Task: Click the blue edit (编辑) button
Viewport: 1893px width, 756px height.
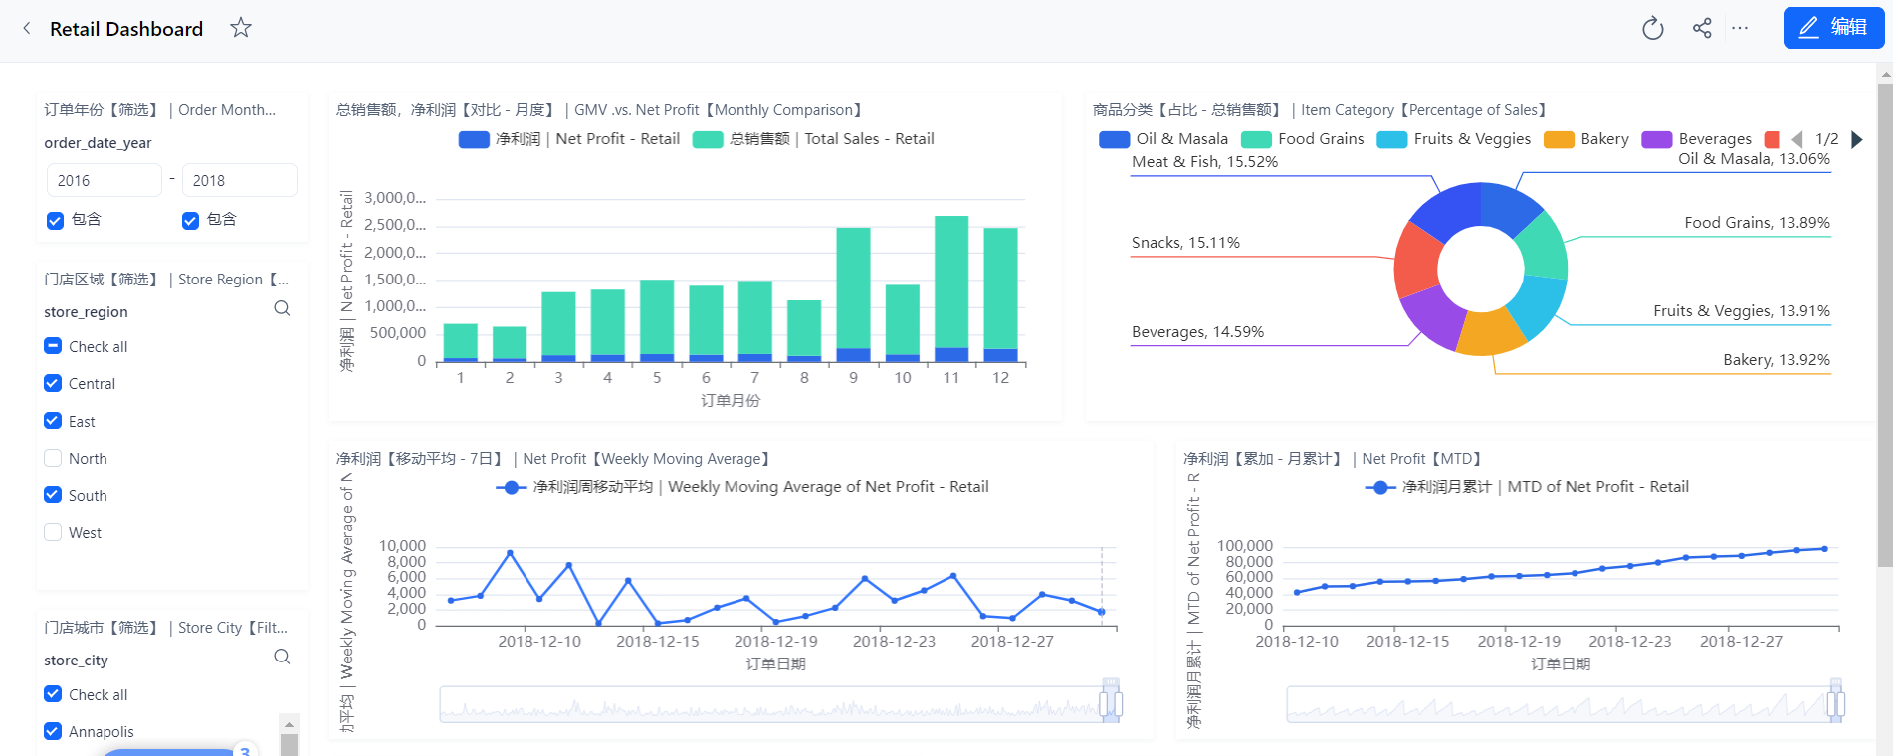Action: point(1833,28)
